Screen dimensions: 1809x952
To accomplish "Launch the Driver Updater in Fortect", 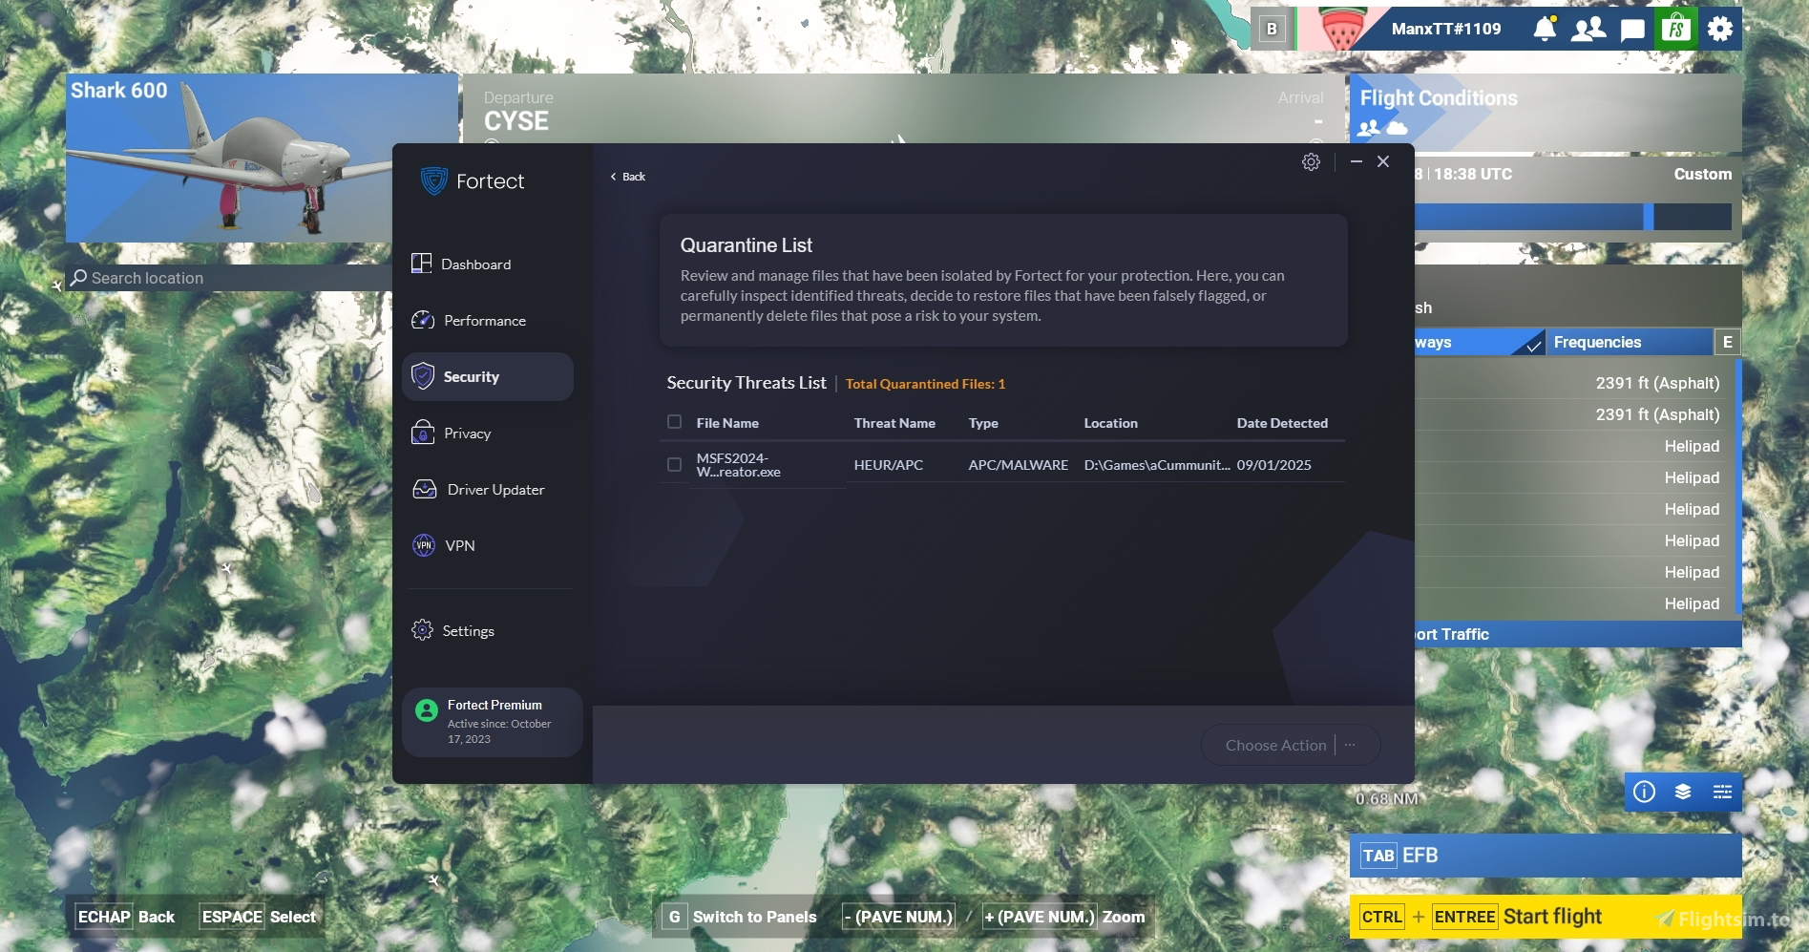I will 494,489.
